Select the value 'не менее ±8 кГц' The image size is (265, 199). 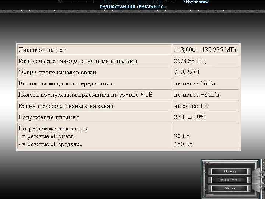[x=197, y=95]
